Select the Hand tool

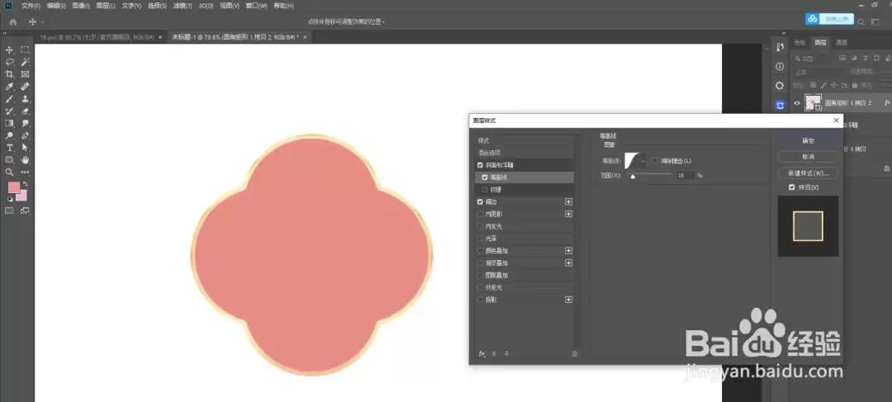tap(26, 160)
